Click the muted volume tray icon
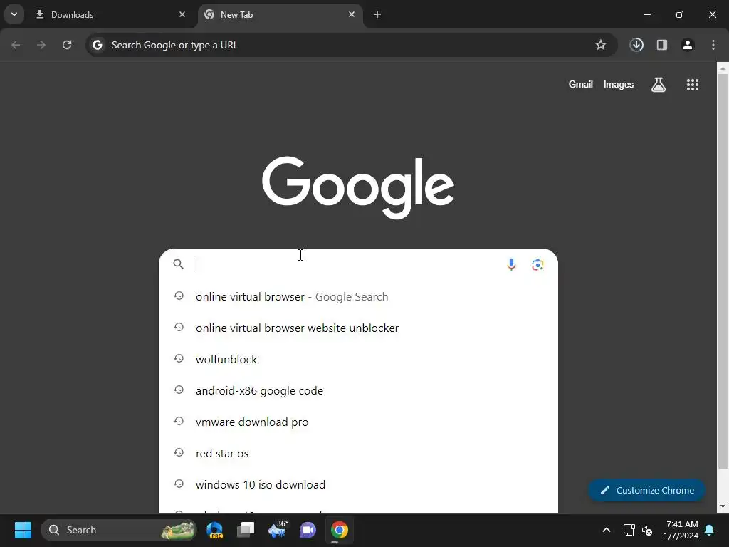Image resolution: width=729 pixels, height=547 pixels. (647, 530)
